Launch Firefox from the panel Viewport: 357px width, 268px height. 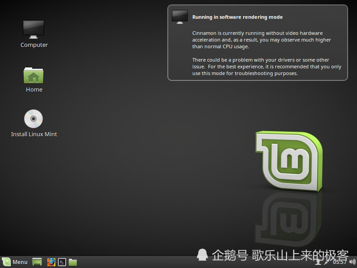point(51,262)
